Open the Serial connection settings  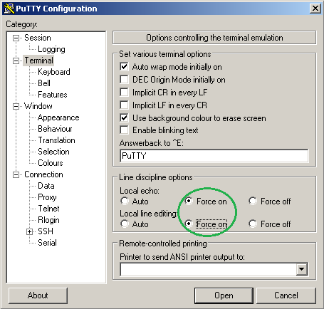47,243
